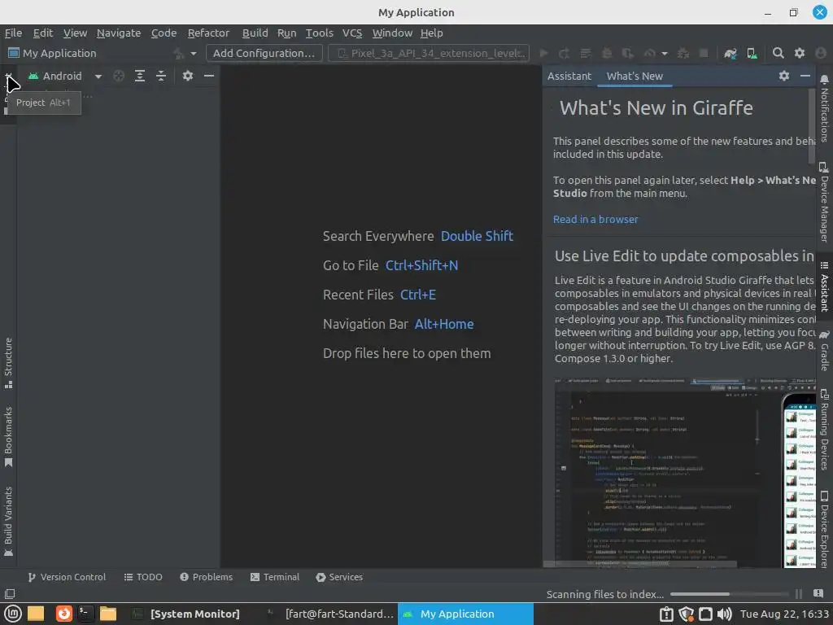The image size is (833, 625).
Task: Open the Services tool window
Action: 339,577
